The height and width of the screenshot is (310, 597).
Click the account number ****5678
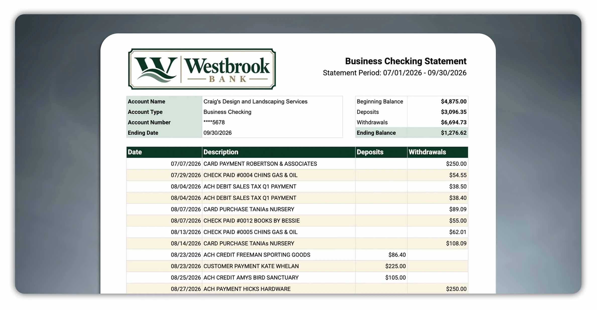pos(214,122)
